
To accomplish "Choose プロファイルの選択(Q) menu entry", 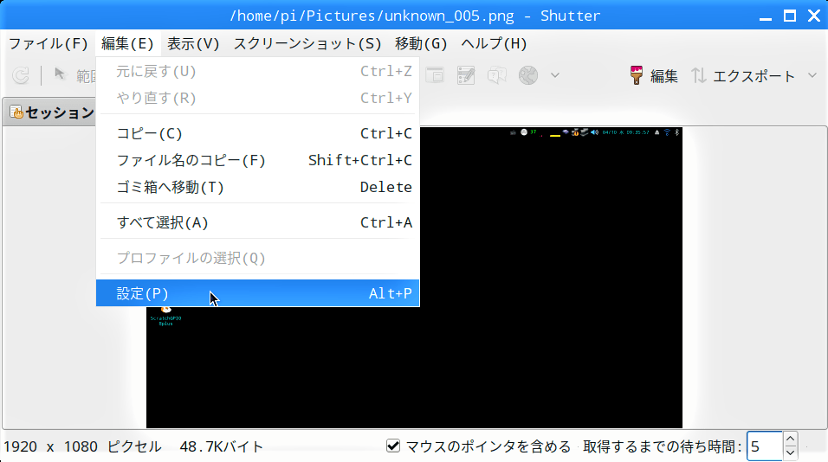I will click(x=258, y=258).
